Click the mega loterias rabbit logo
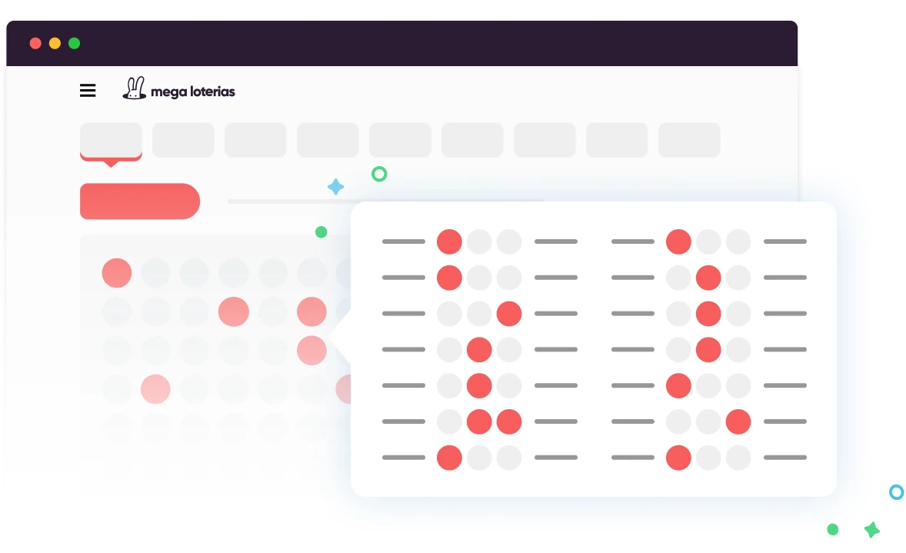The width and height of the screenshot is (906, 553). point(135,89)
